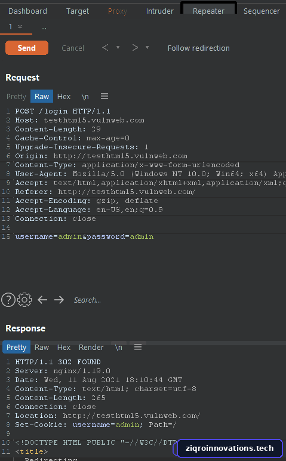
Task: Open response hamburger menu icon
Action: 138,347
